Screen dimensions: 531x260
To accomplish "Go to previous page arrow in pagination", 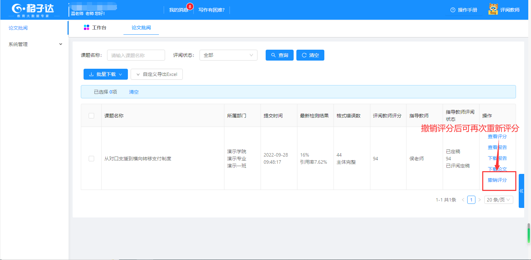I will click(x=463, y=200).
